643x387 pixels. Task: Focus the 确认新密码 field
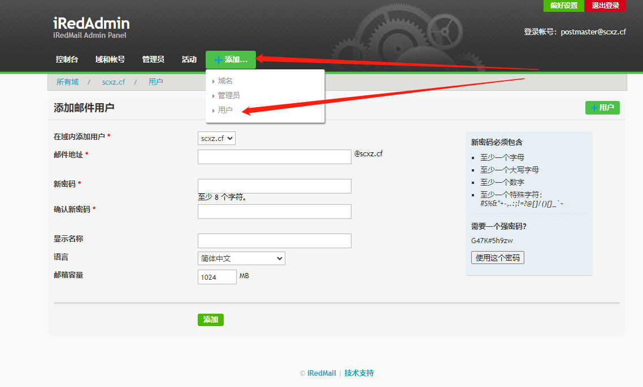(275, 212)
